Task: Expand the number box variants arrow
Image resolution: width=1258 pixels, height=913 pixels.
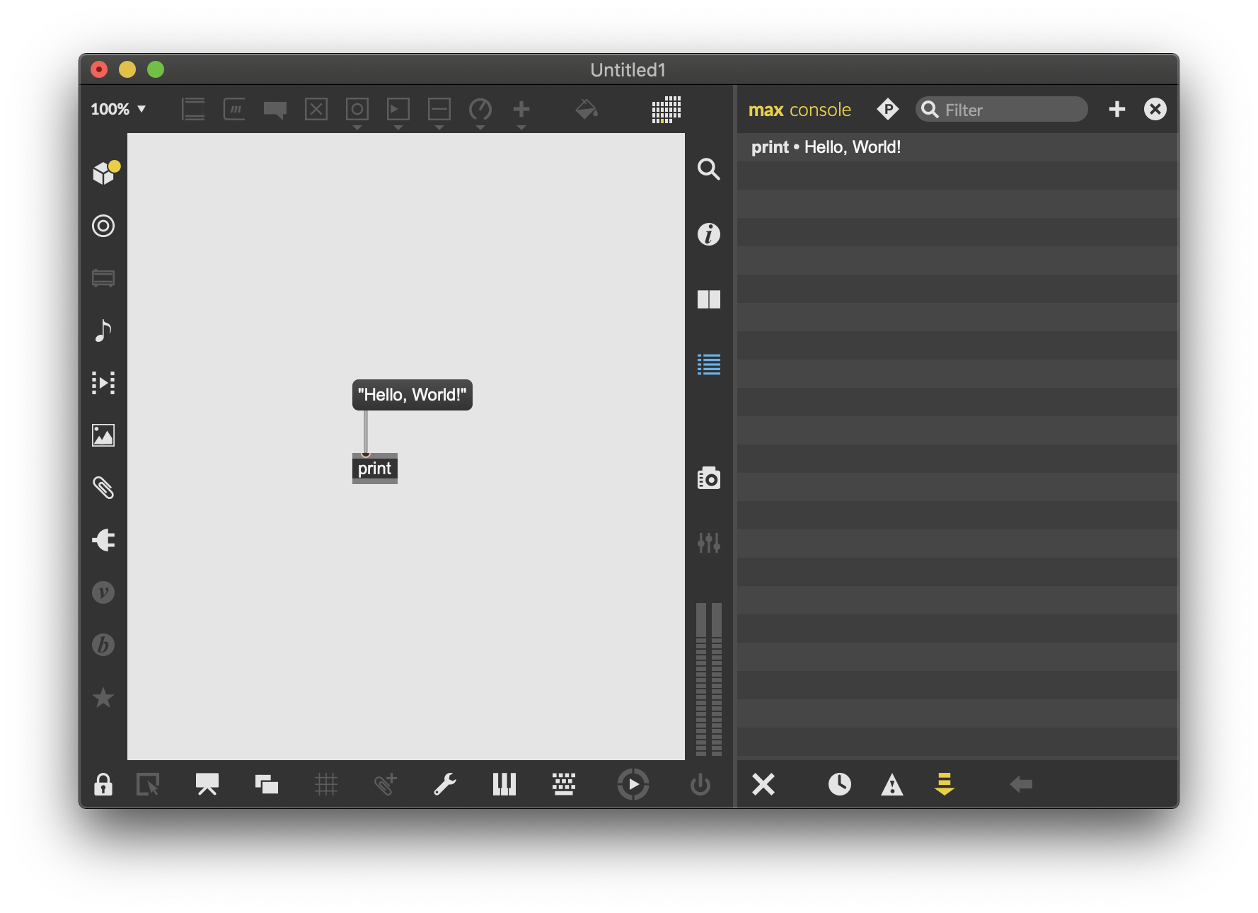Action: (398, 127)
